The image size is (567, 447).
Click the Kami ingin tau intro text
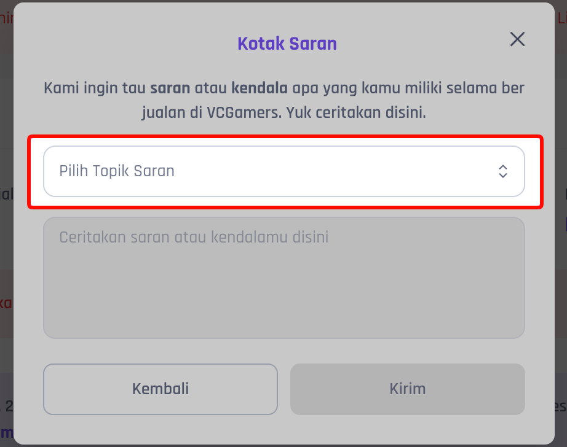click(x=95, y=88)
